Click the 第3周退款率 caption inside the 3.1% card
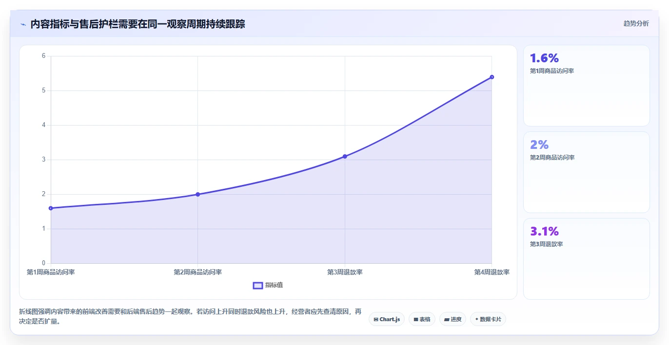The height and width of the screenshot is (345, 669). pyautogui.click(x=546, y=244)
